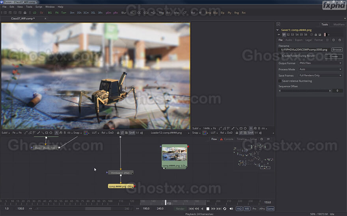The image size is (347, 216).
Task: Jump to the last frame
Action: point(219,209)
